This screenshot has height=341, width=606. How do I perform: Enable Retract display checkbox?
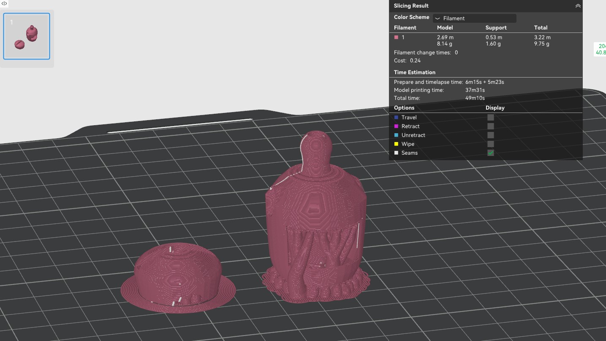point(490,126)
